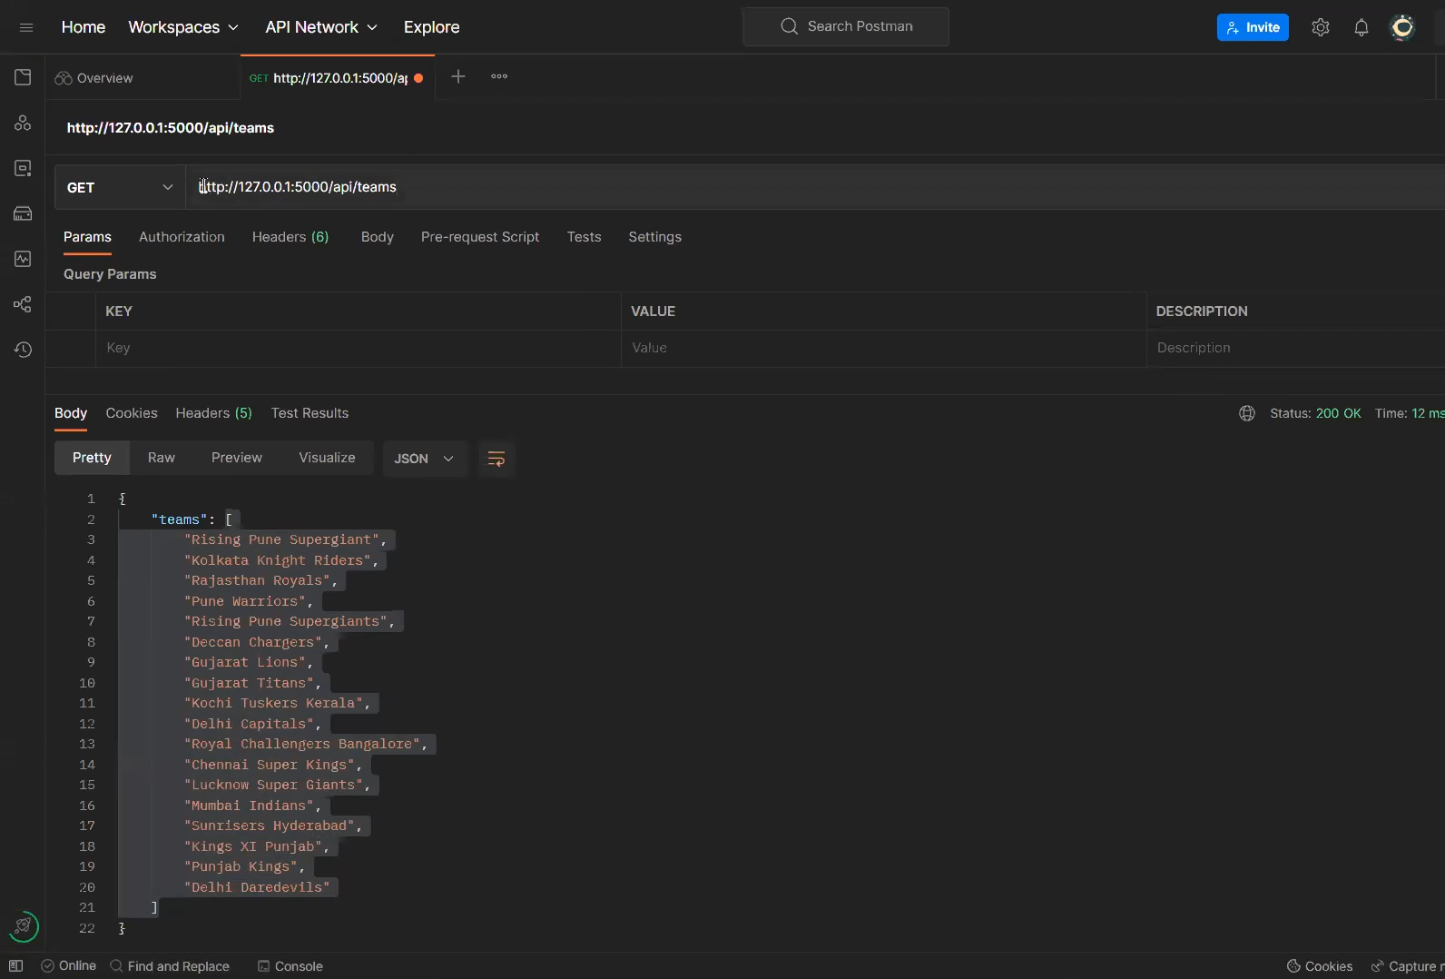
Task: Select the Visualize view button
Action: 327,458
